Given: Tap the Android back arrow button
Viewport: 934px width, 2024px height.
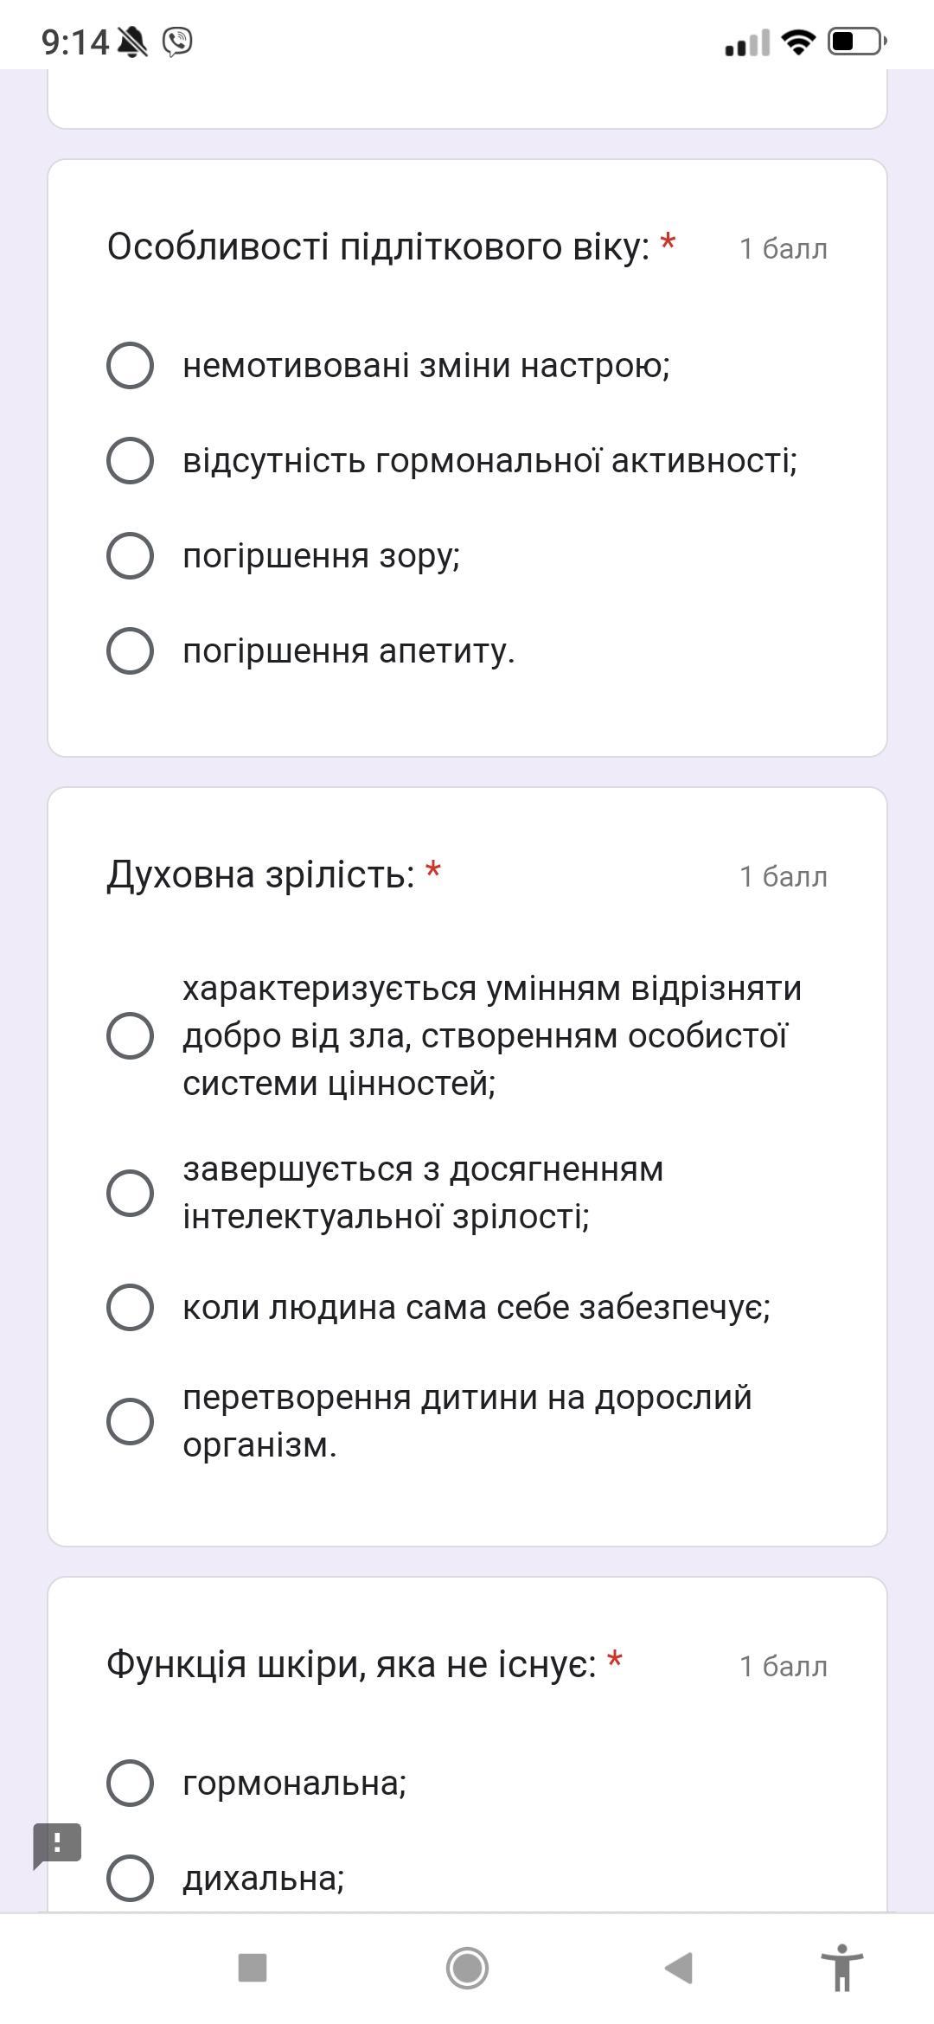Looking at the screenshot, I should pos(679,1968).
